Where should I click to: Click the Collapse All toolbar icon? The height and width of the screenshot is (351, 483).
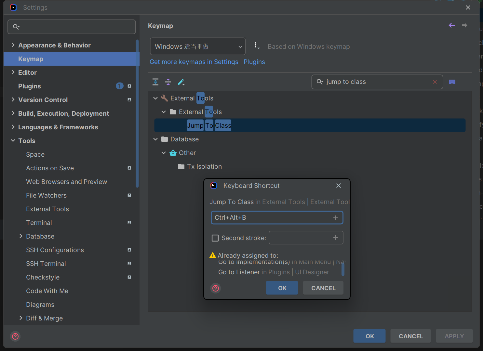click(x=168, y=82)
